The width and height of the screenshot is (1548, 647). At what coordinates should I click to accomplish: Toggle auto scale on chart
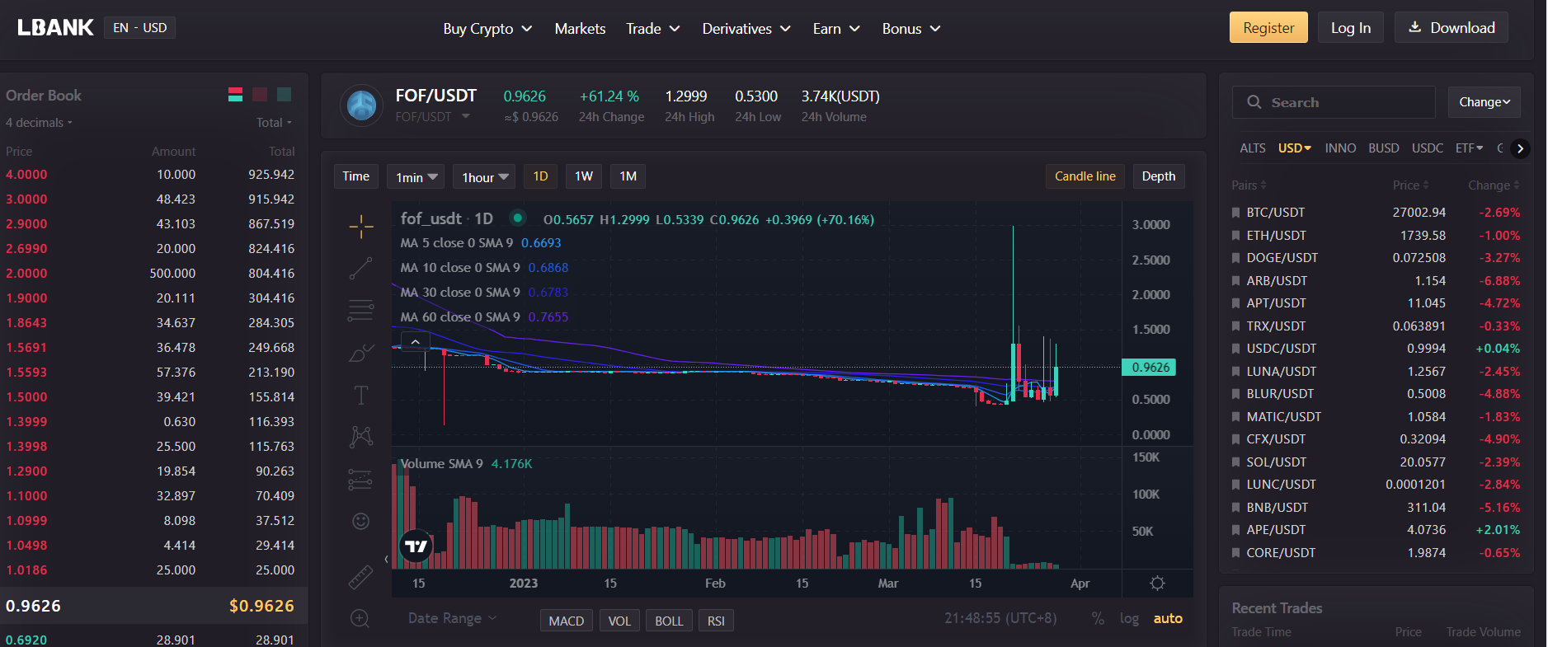[1167, 619]
